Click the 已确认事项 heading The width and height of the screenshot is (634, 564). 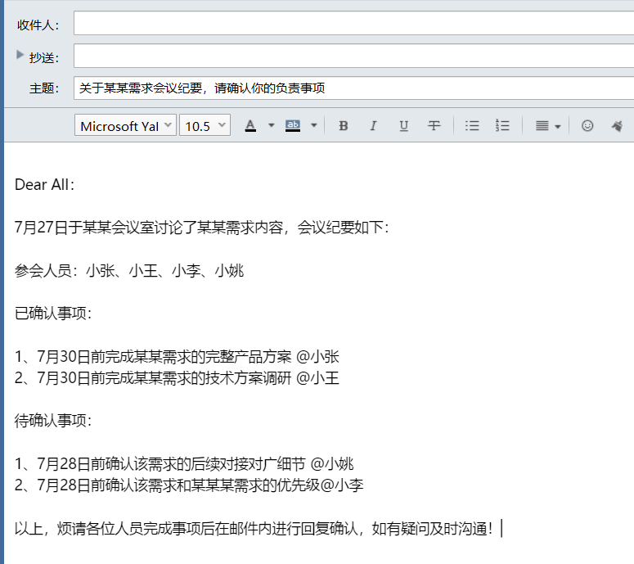(x=53, y=314)
